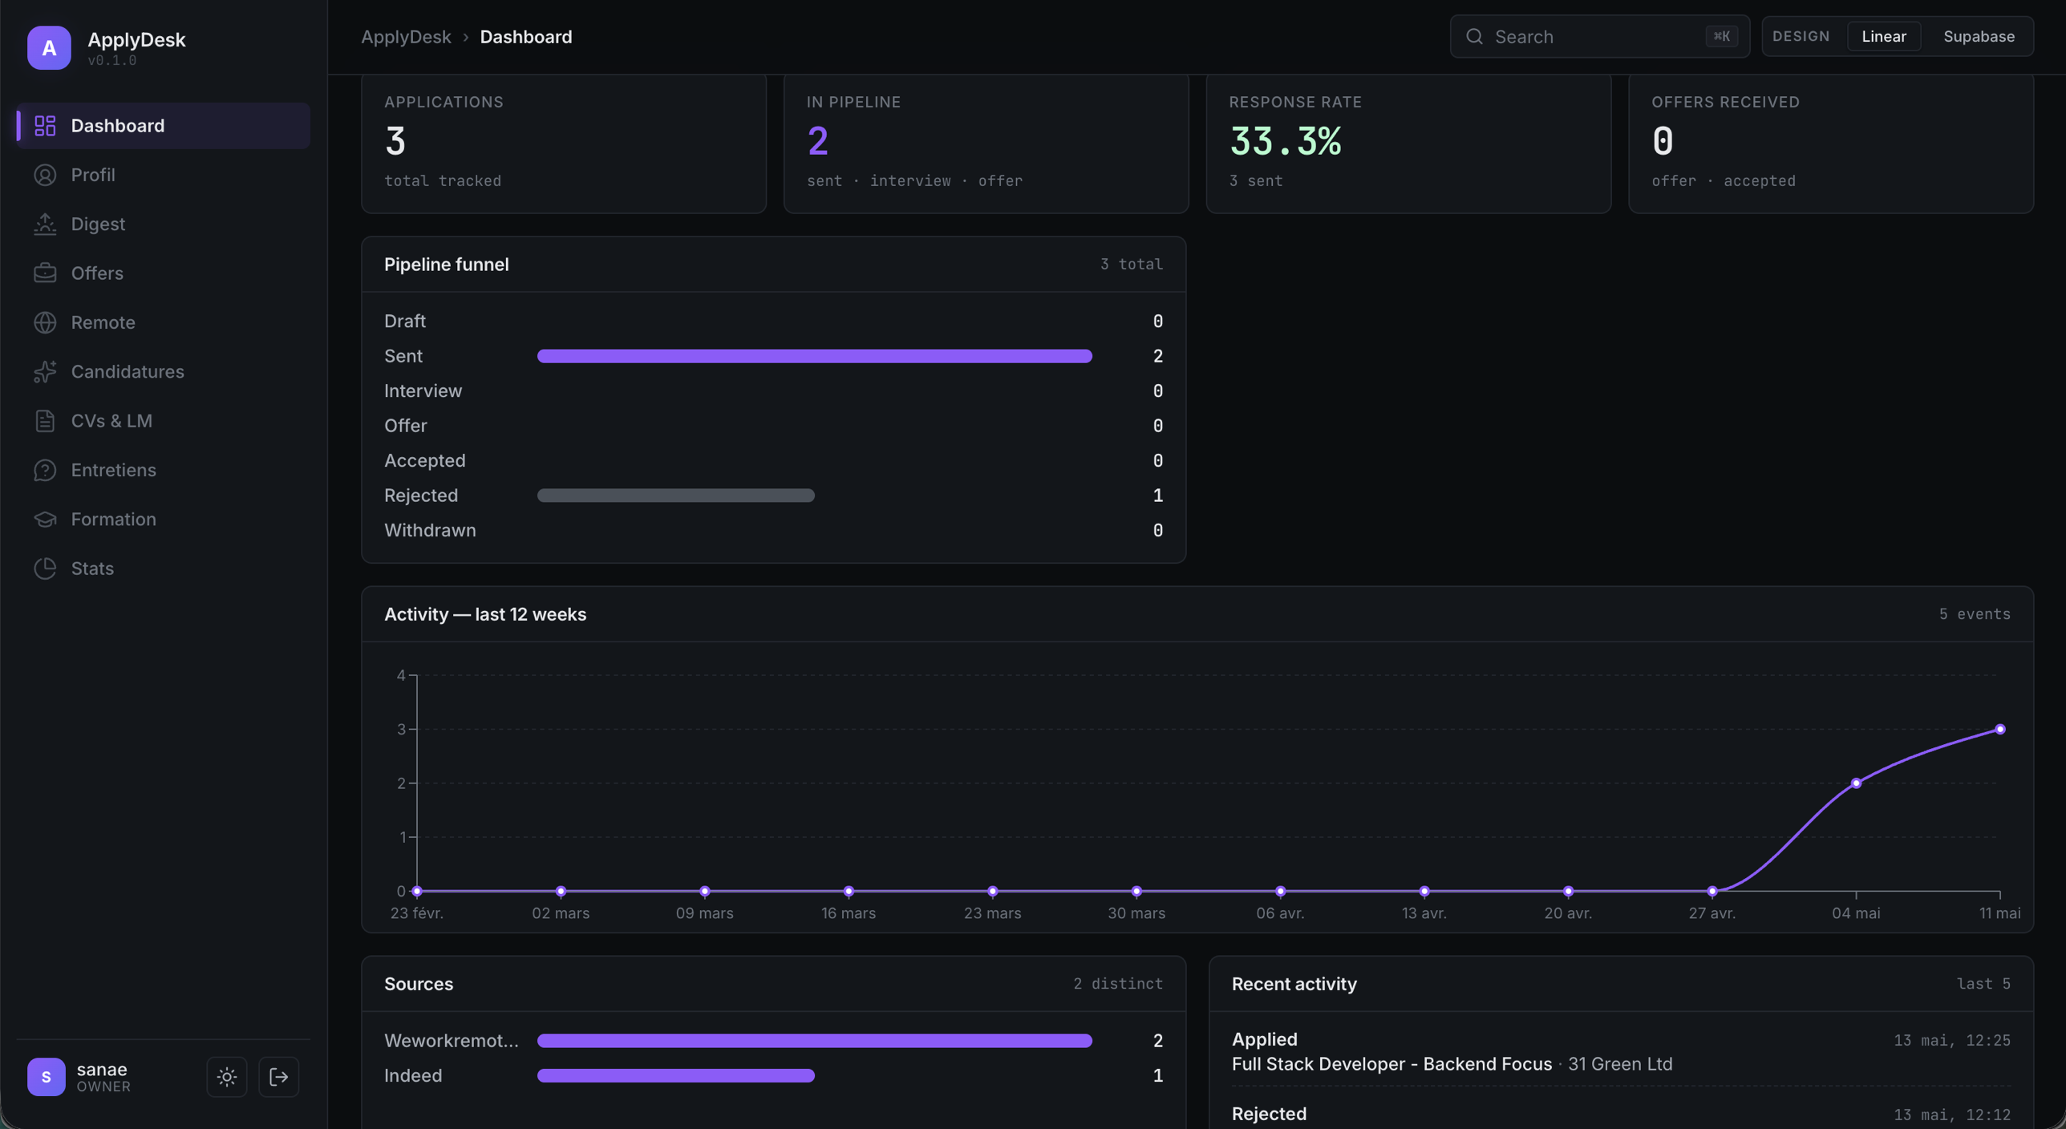The width and height of the screenshot is (2066, 1129).
Task: Click the 30 mars chart data point
Action: point(1136,892)
